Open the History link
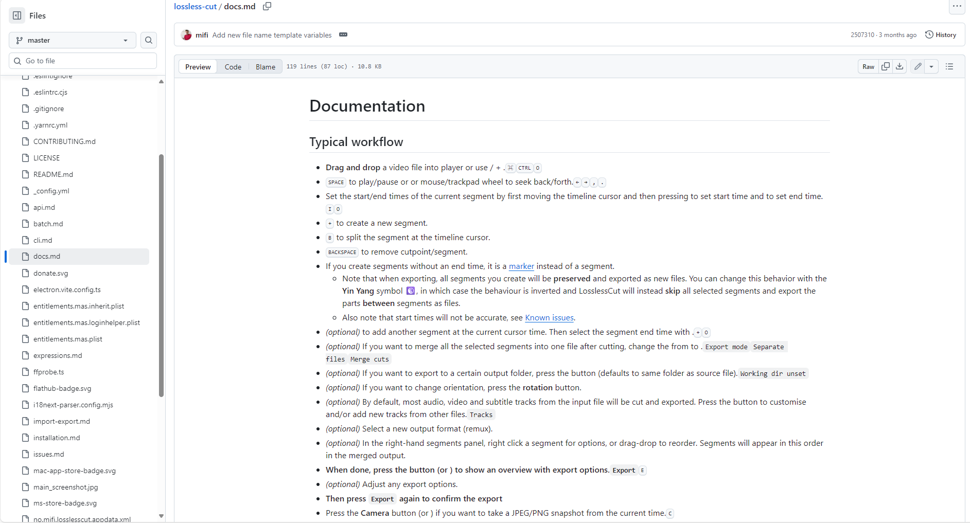This screenshot has width=970, height=523. (941, 35)
